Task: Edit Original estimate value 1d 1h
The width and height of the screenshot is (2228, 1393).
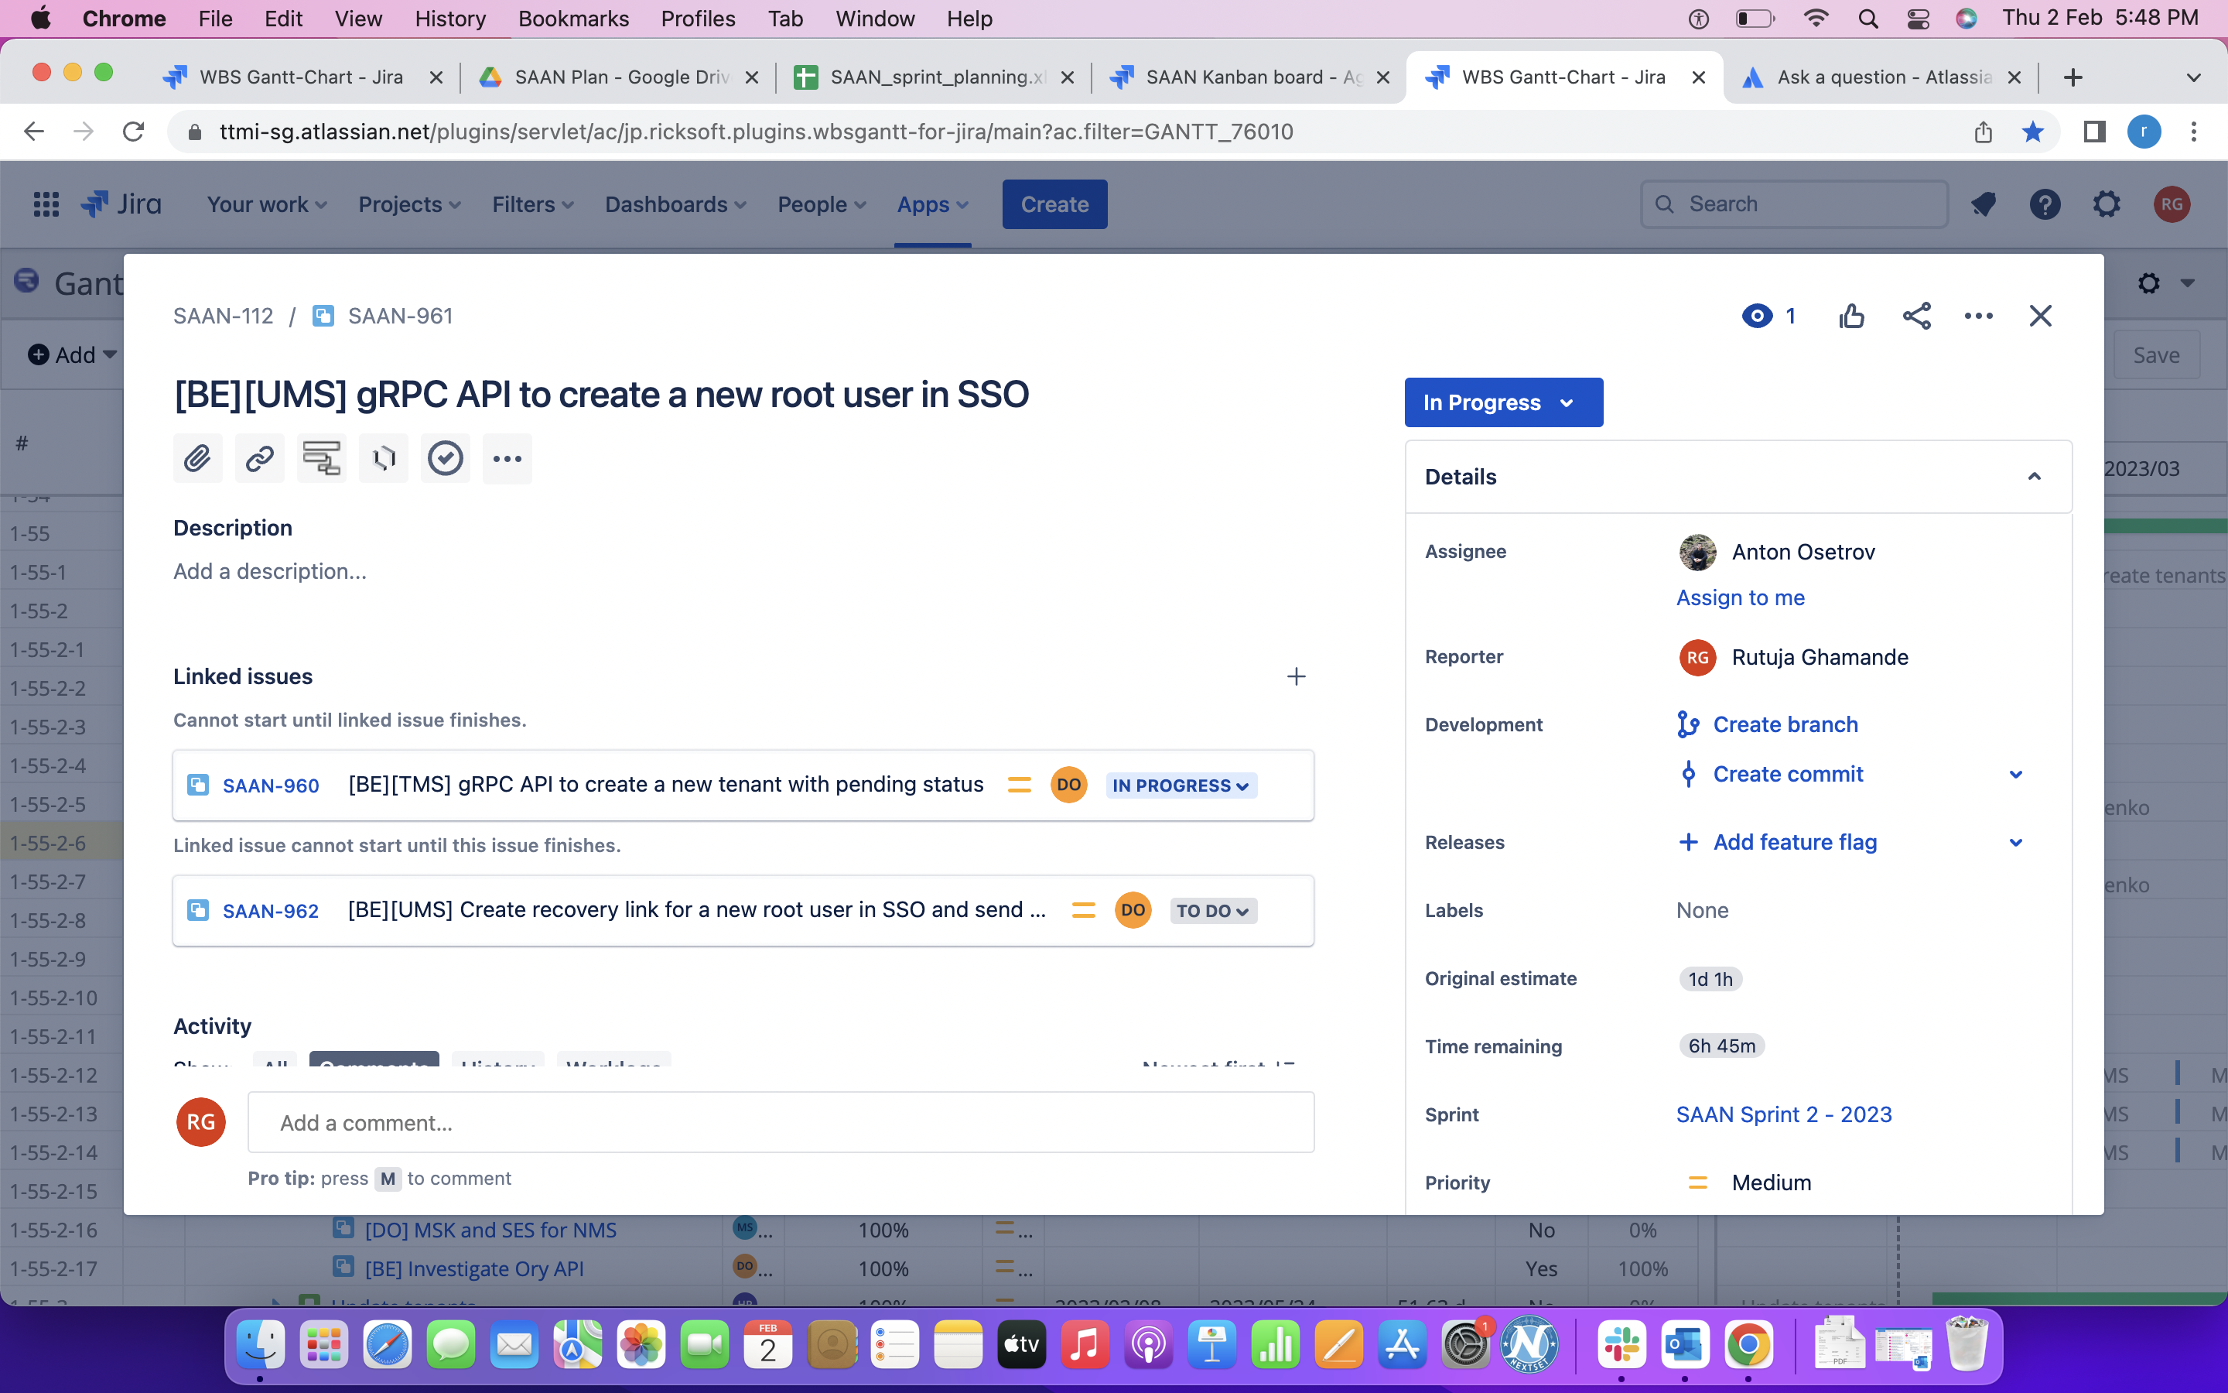Action: click(x=1710, y=978)
